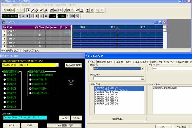Open the MIDI Thru dropdown in System Setup
The image size is (192, 128).
point(142,78)
